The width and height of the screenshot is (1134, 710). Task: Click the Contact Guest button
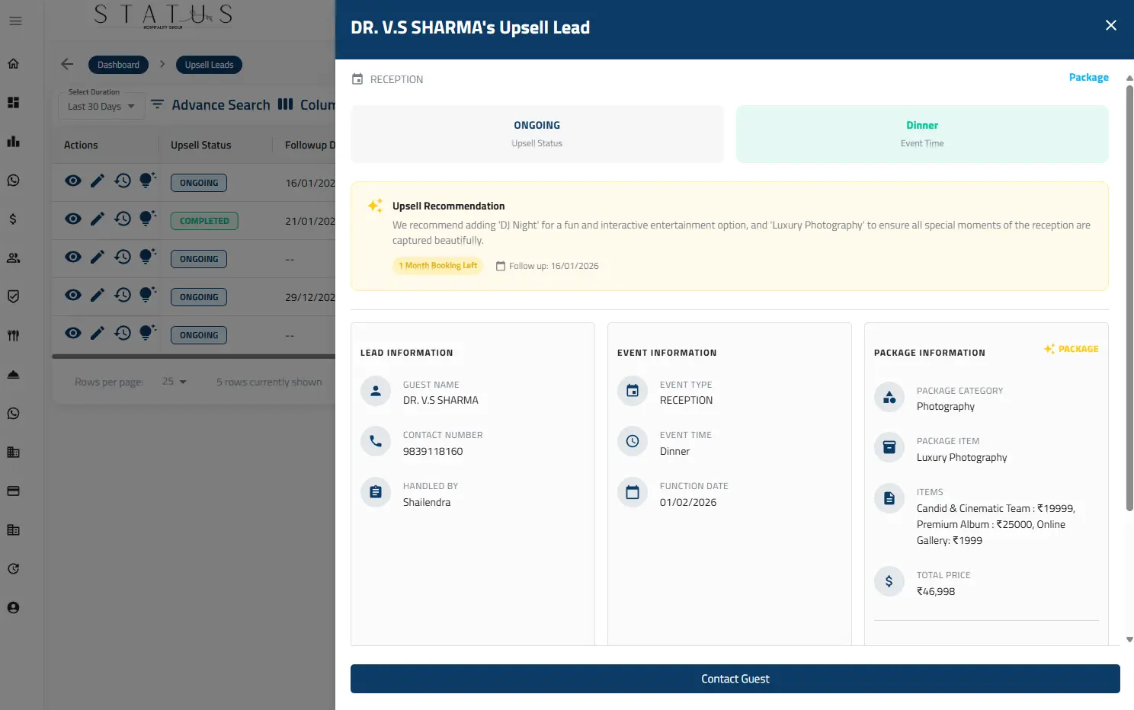pos(735,679)
